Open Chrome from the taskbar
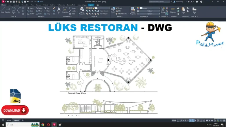Viewport: 226px width, 127px height. [43, 125]
